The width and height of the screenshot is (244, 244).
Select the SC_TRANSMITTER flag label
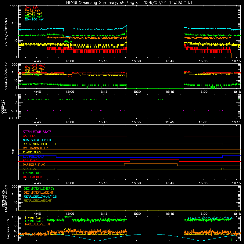[x=35, y=148]
